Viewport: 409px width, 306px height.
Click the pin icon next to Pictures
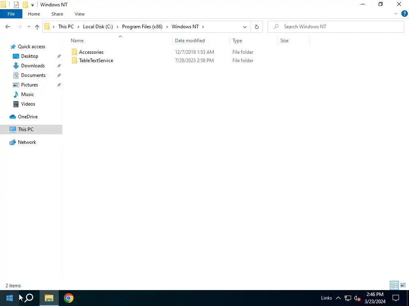pos(59,85)
